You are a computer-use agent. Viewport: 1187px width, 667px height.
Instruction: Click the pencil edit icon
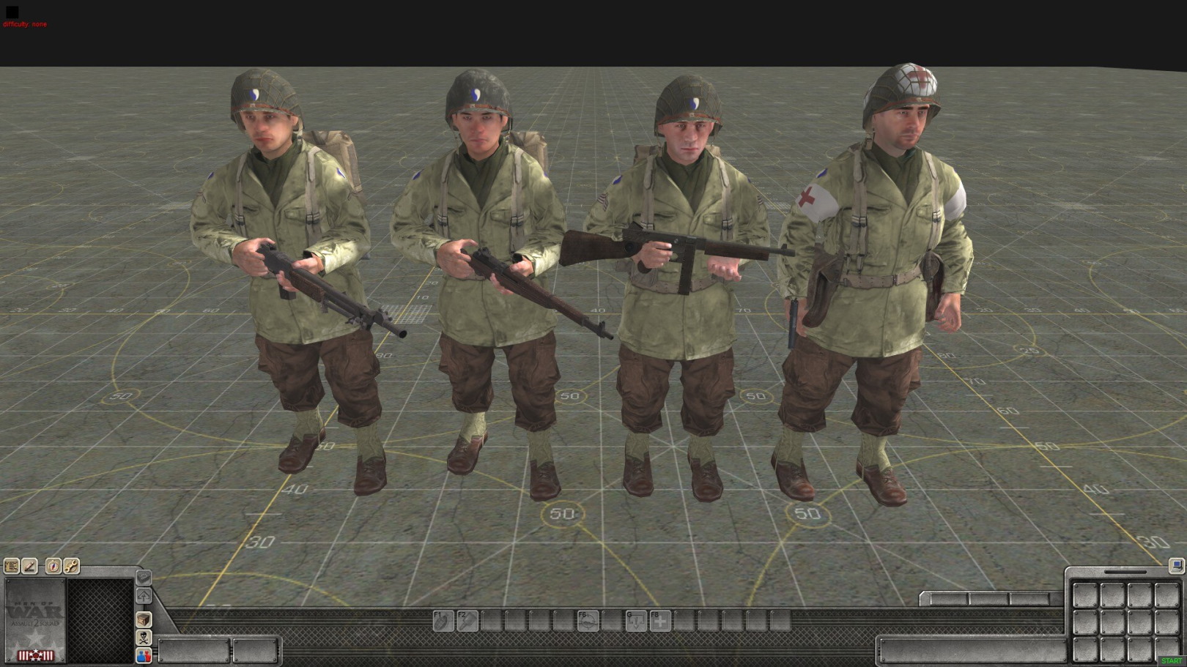(30, 566)
